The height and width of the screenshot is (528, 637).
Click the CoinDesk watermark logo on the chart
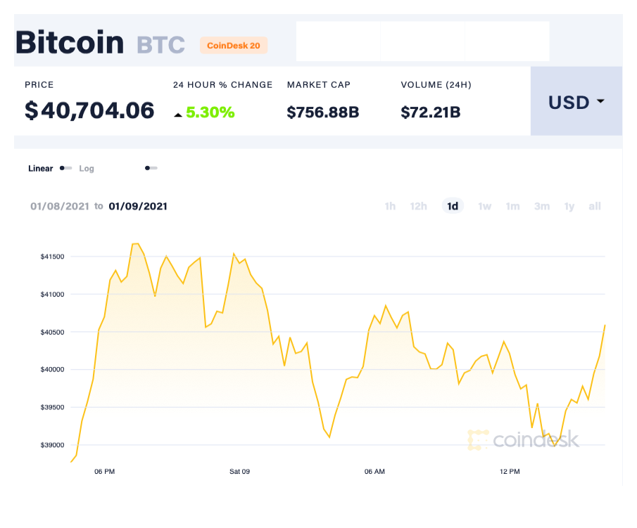point(524,441)
